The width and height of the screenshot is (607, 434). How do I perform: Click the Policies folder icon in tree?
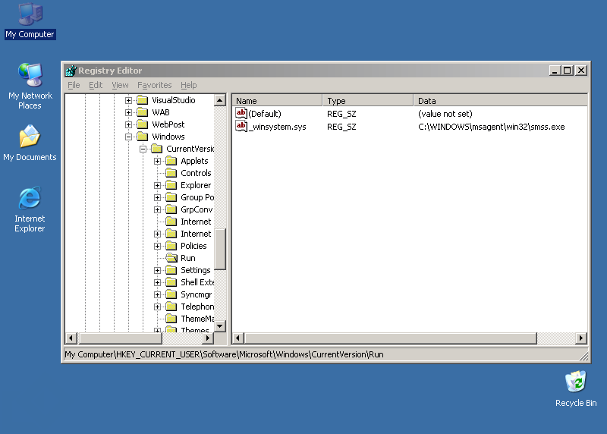coord(171,246)
